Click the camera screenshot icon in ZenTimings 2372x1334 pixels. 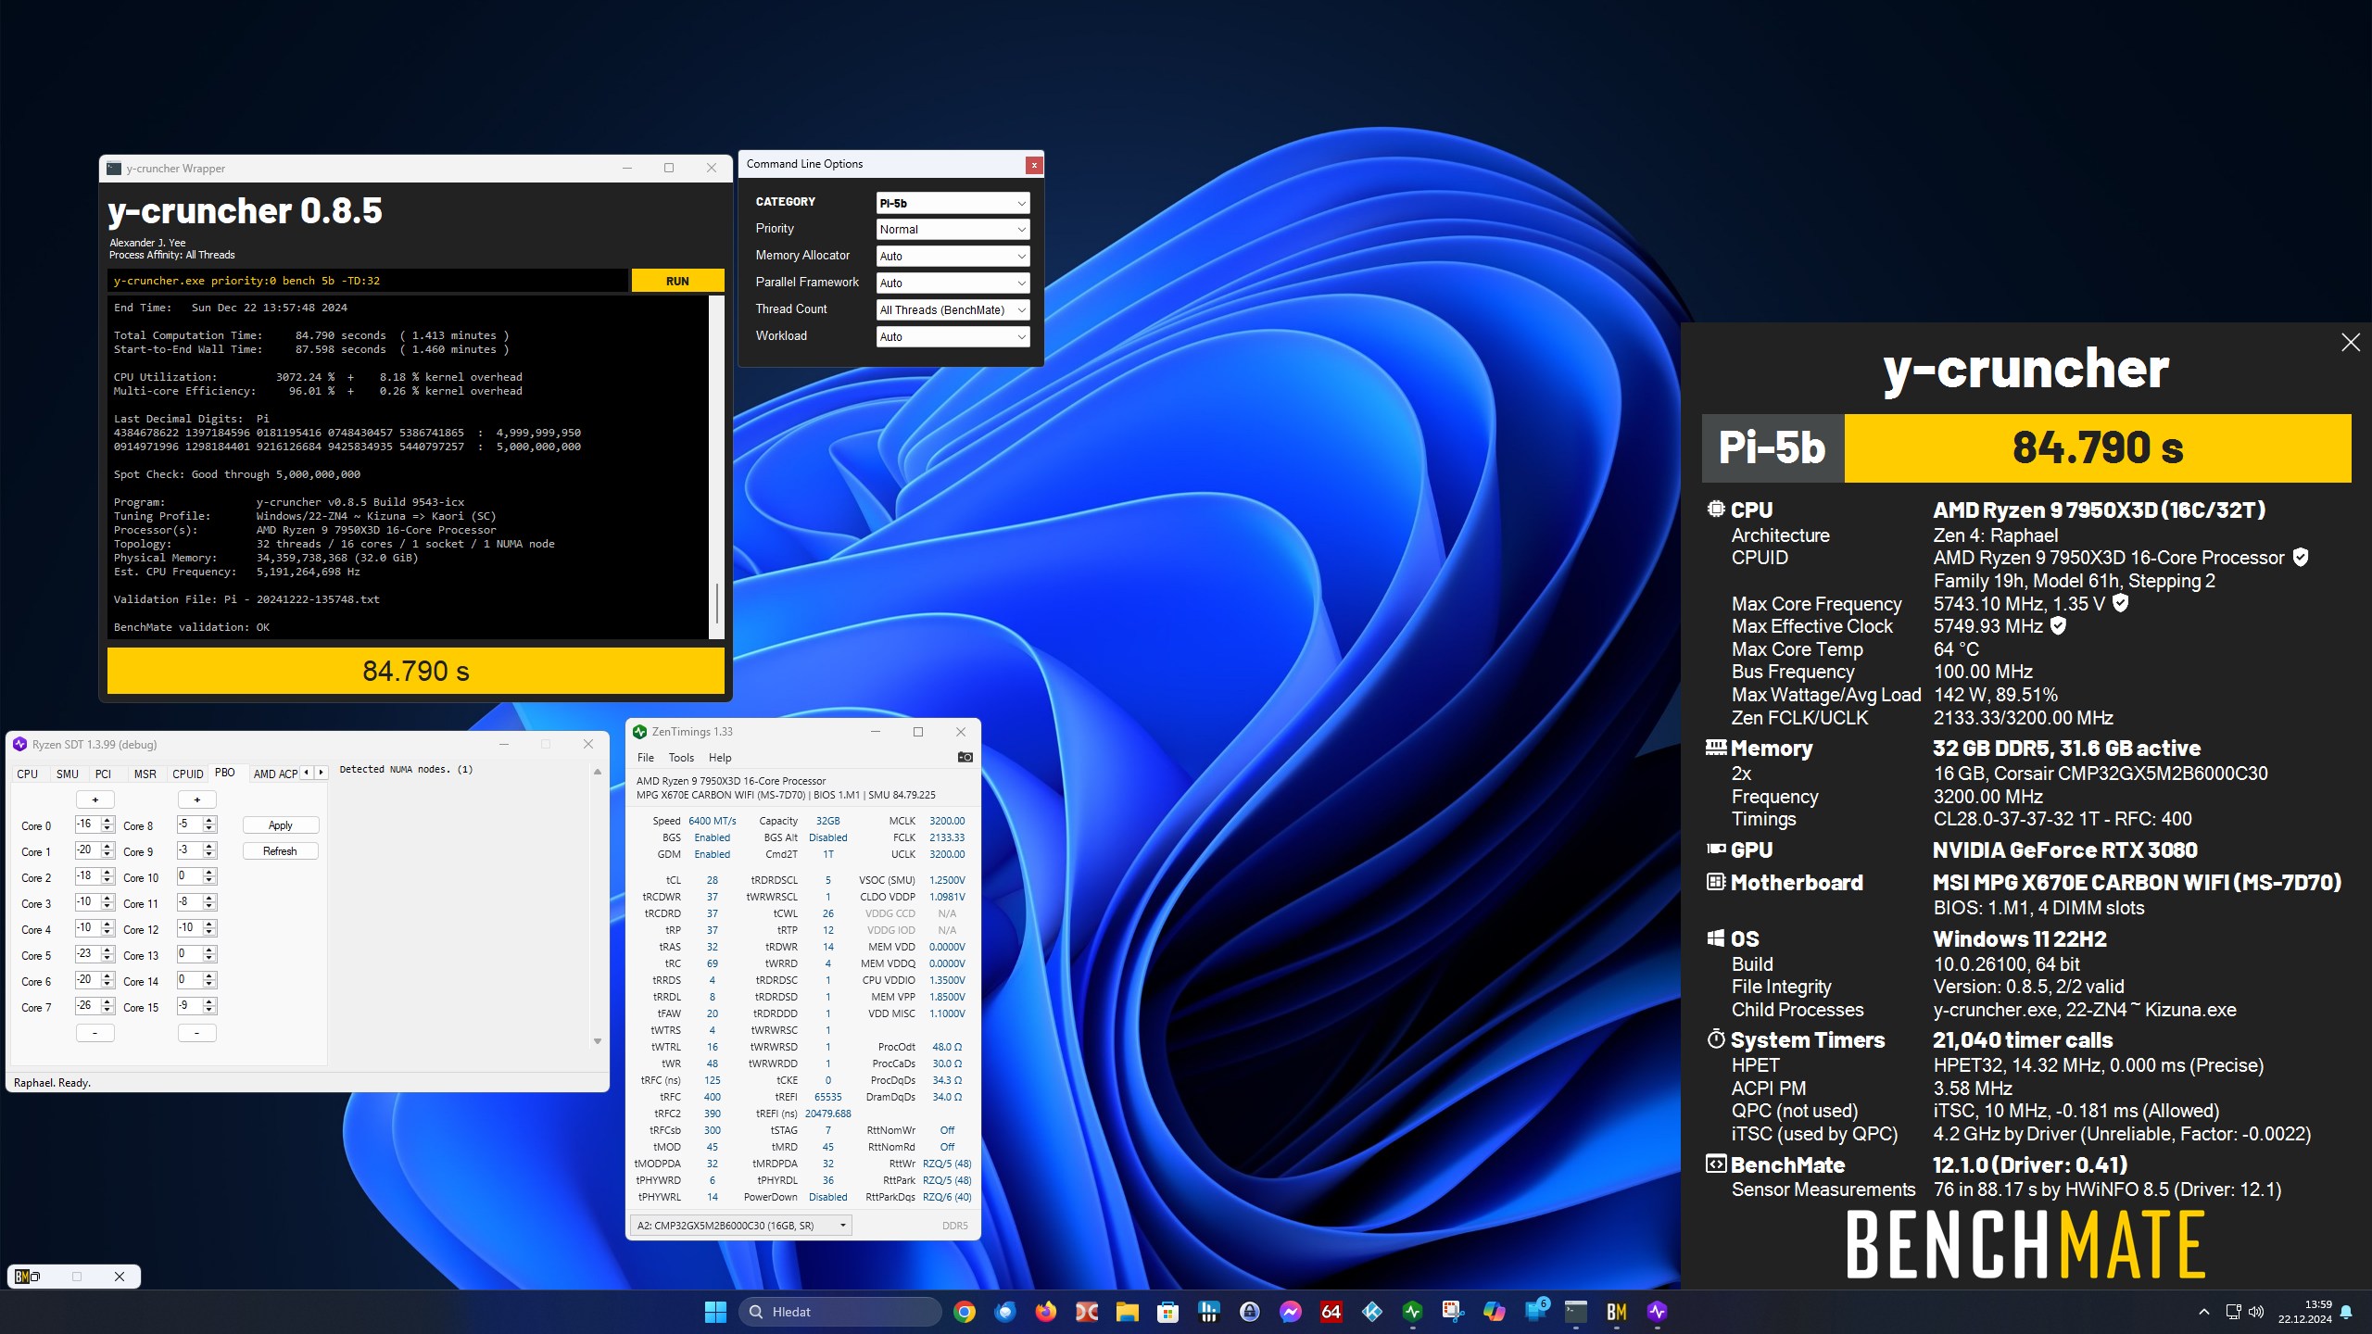[965, 757]
